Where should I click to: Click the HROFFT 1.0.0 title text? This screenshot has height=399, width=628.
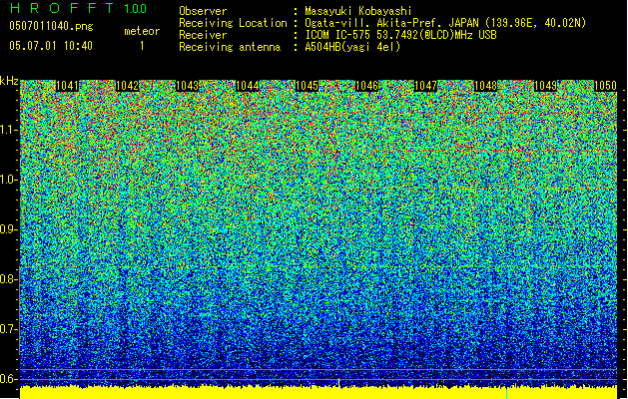[x=79, y=8]
